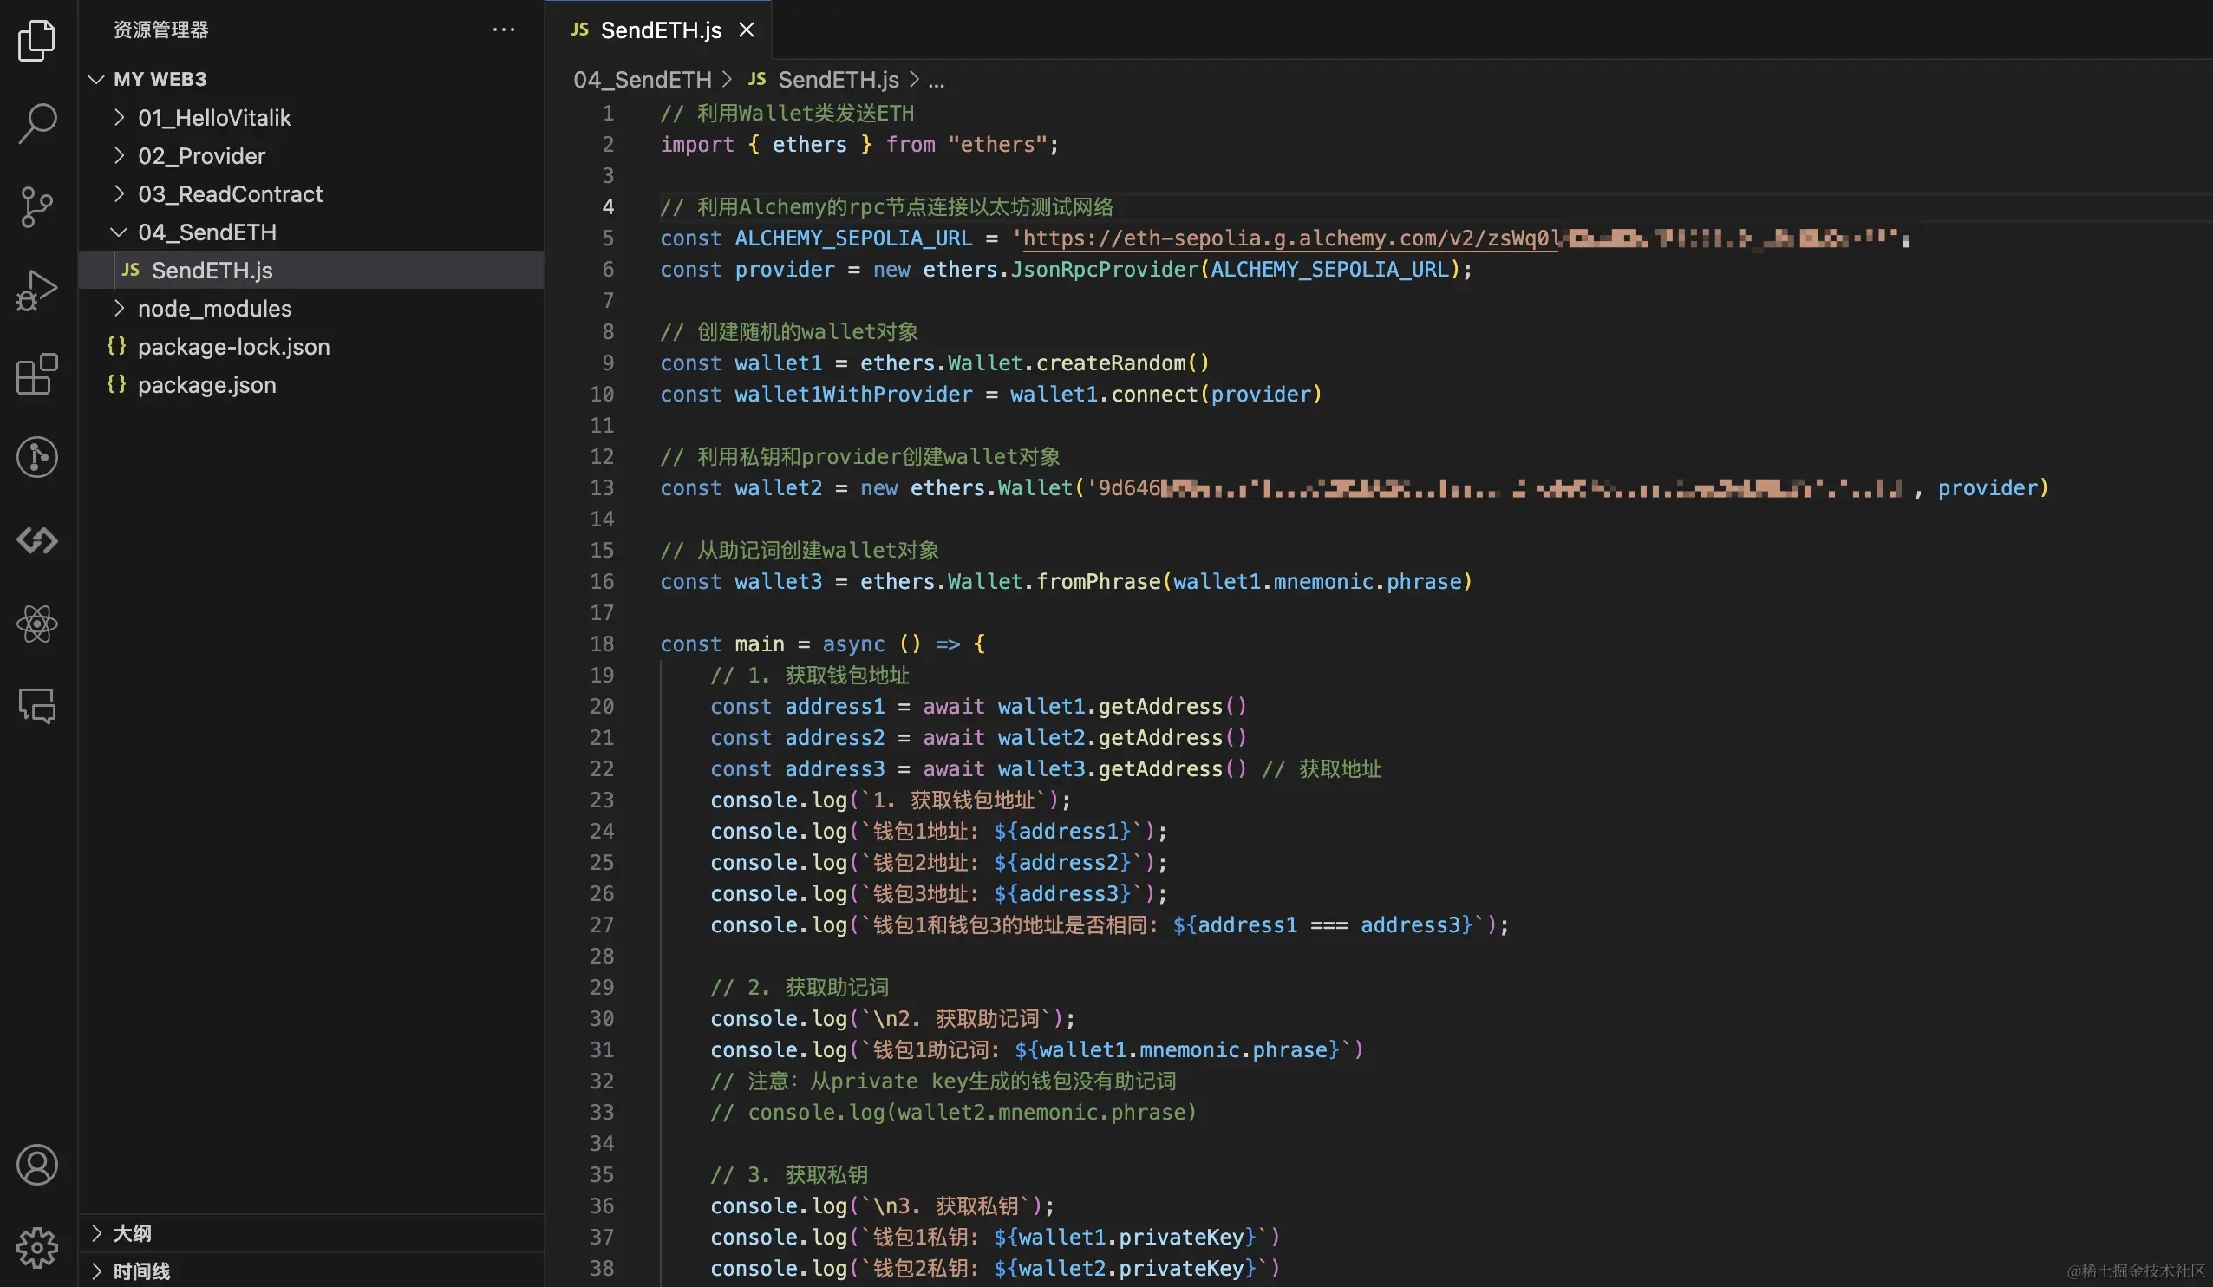Open Run and Debug view icon

coord(37,291)
